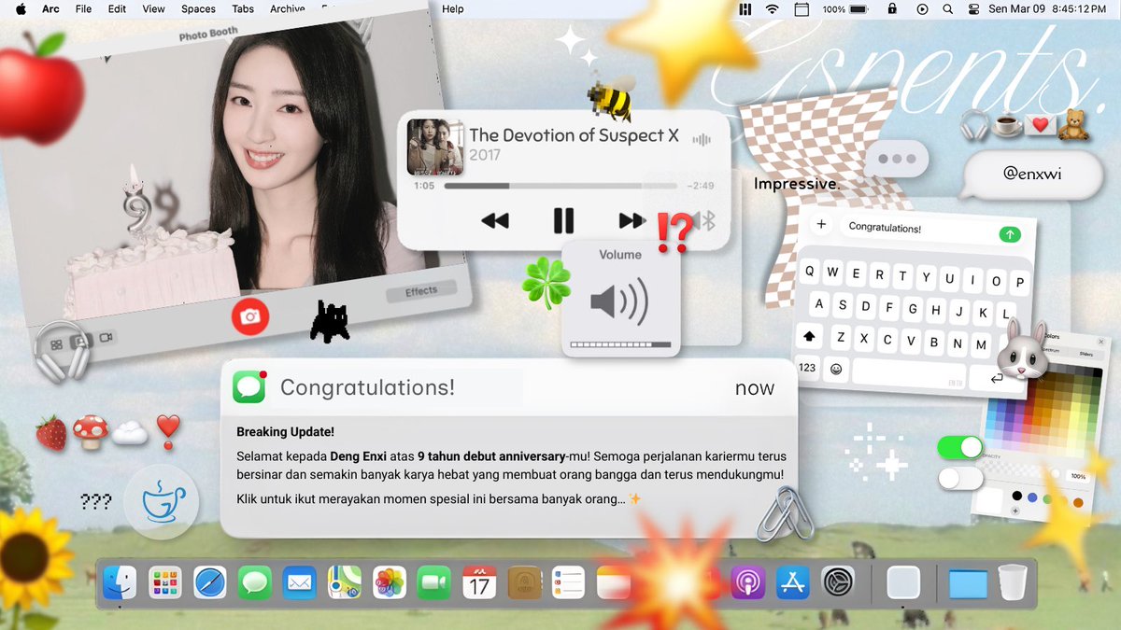Open Safari from the Dock
Screen dimensions: 1121x630
[210, 583]
